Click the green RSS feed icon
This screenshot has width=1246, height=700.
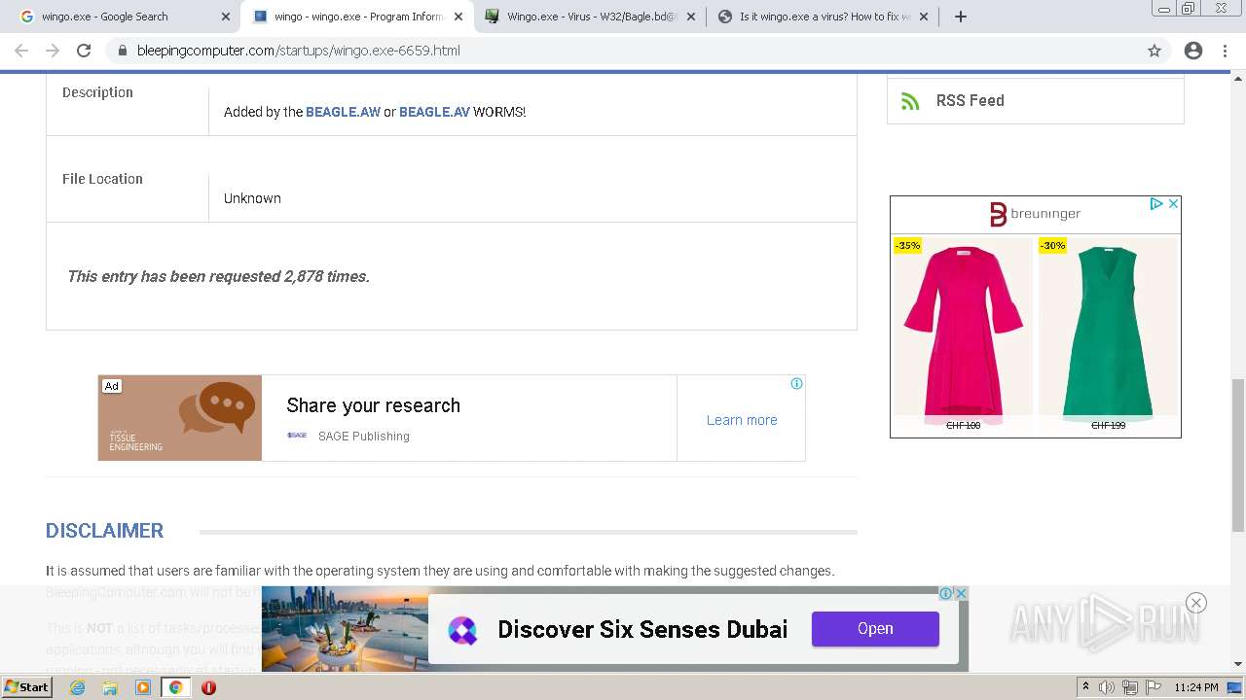coord(910,101)
